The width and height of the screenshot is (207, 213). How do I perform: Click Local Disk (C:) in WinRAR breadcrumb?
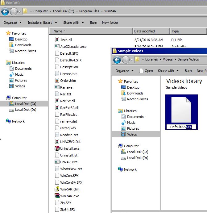(64, 11)
